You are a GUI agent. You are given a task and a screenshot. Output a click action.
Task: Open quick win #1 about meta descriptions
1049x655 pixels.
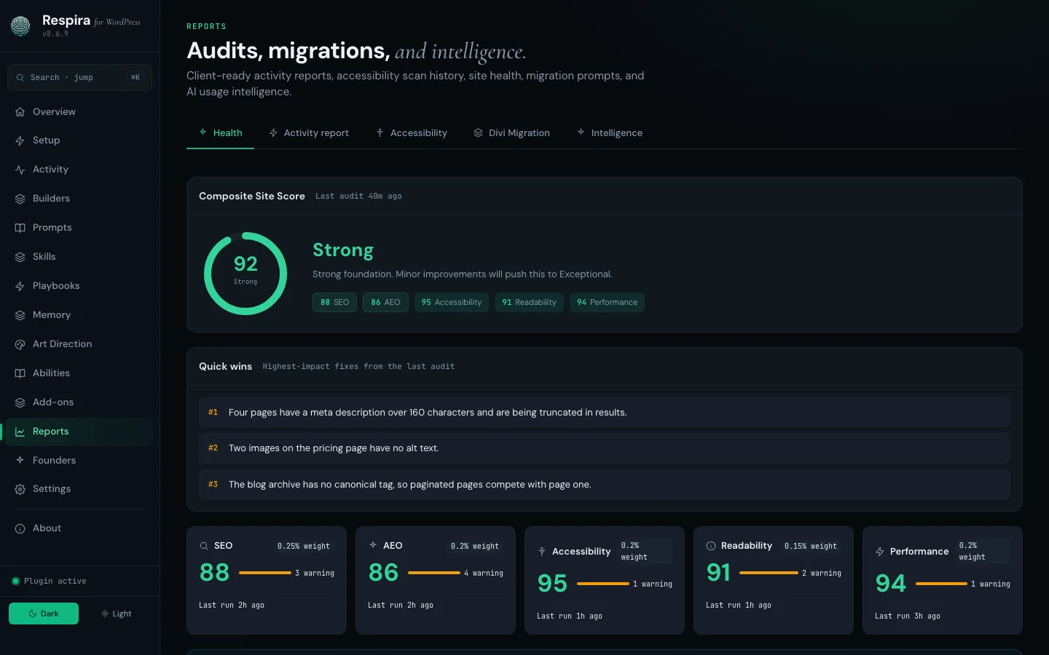(x=605, y=412)
